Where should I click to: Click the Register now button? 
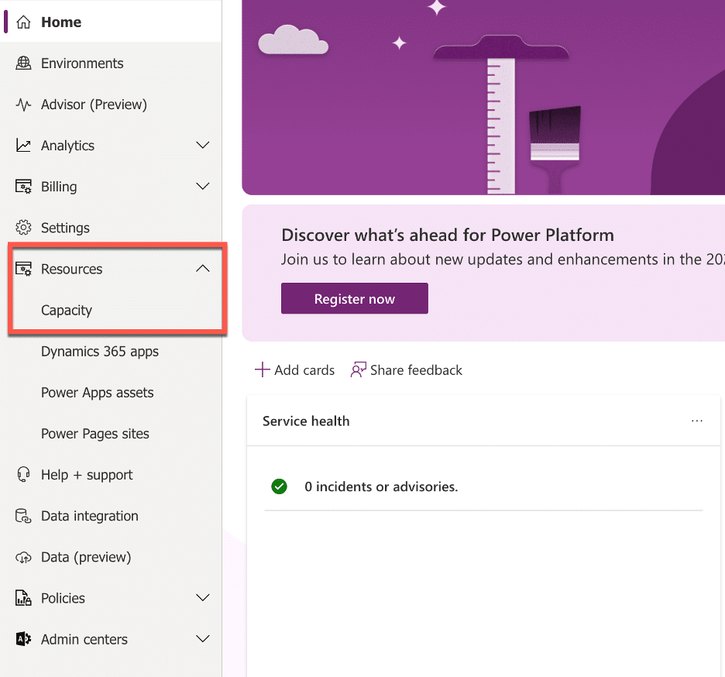355,298
